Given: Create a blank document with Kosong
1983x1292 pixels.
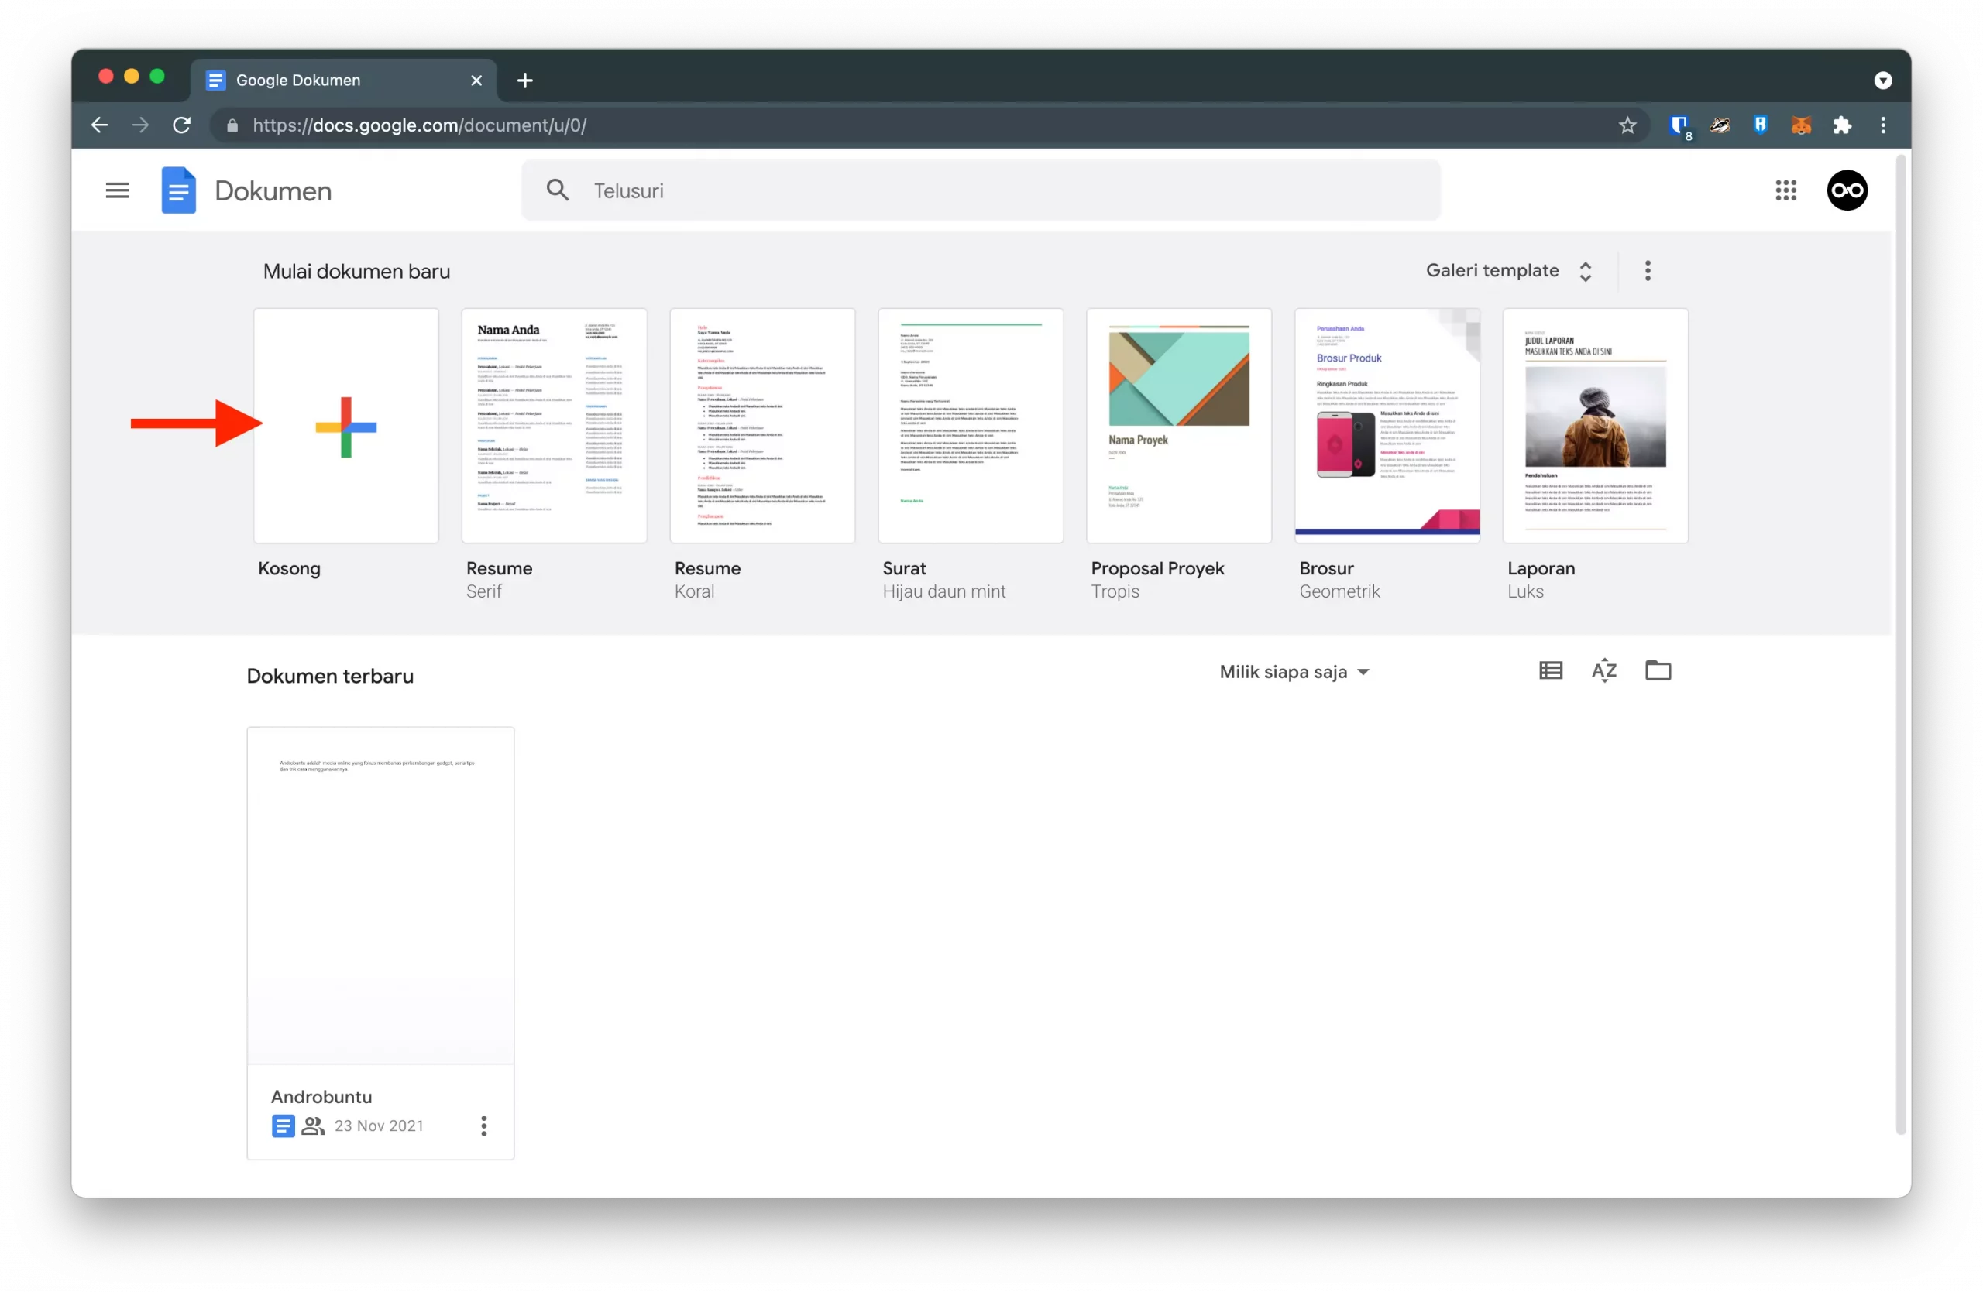Looking at the screenshot, I should [345, 426].
